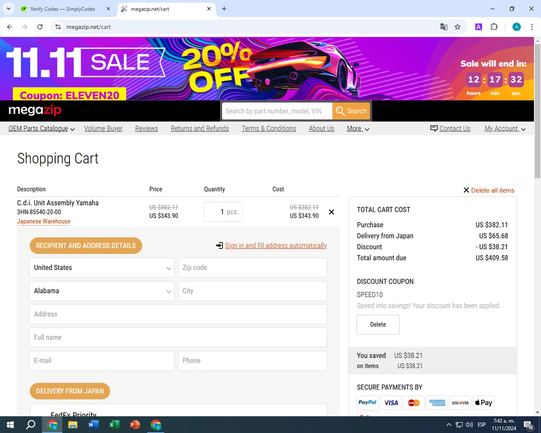
Task: Expand OEM Parts Catalogue menu
Action: (x=41, y=129)
